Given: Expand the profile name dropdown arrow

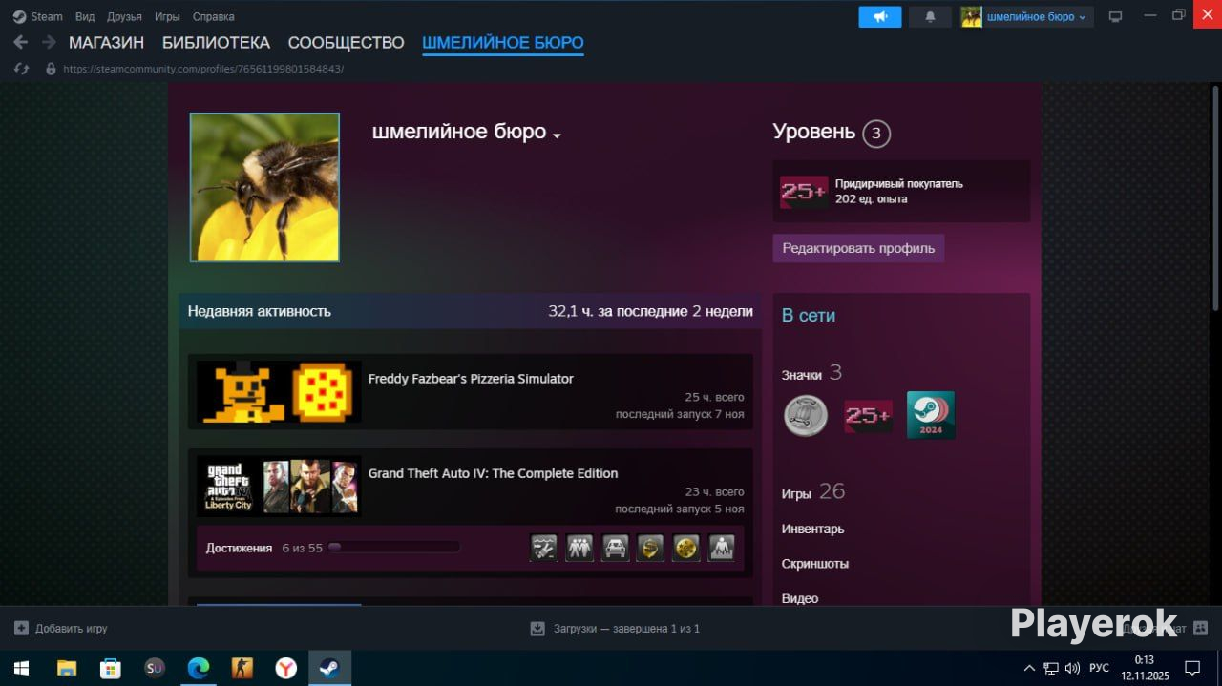Looking at the screenshot, I should click(x=557, y=135).
